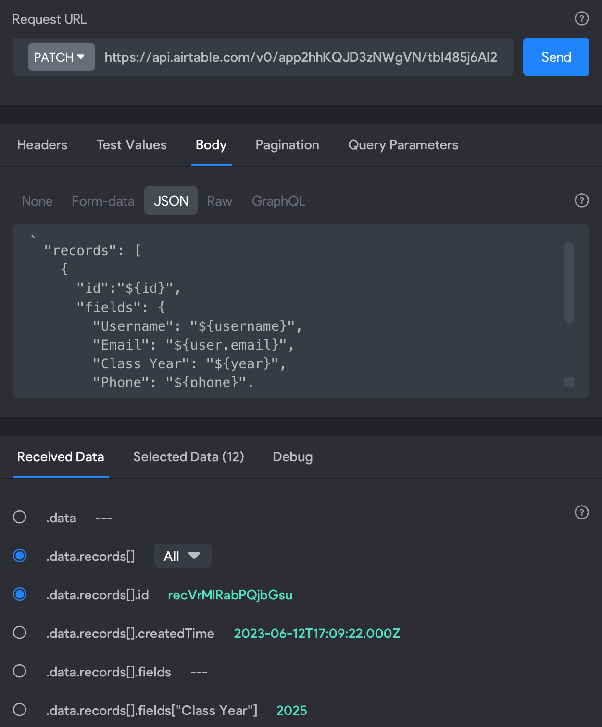Viewport: 602px width, 727px height.
Task: Select the .data radio button
Action: click(x=20, y=517)
